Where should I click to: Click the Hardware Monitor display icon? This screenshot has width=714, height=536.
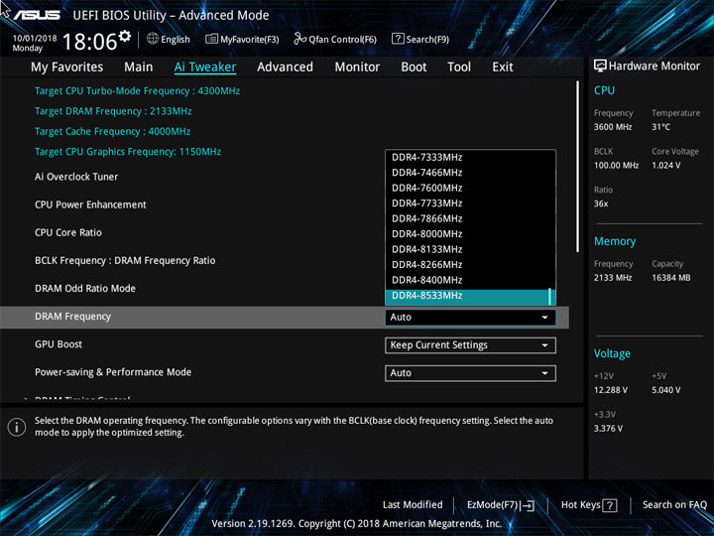pyautogui.click(x=600, y=67)
